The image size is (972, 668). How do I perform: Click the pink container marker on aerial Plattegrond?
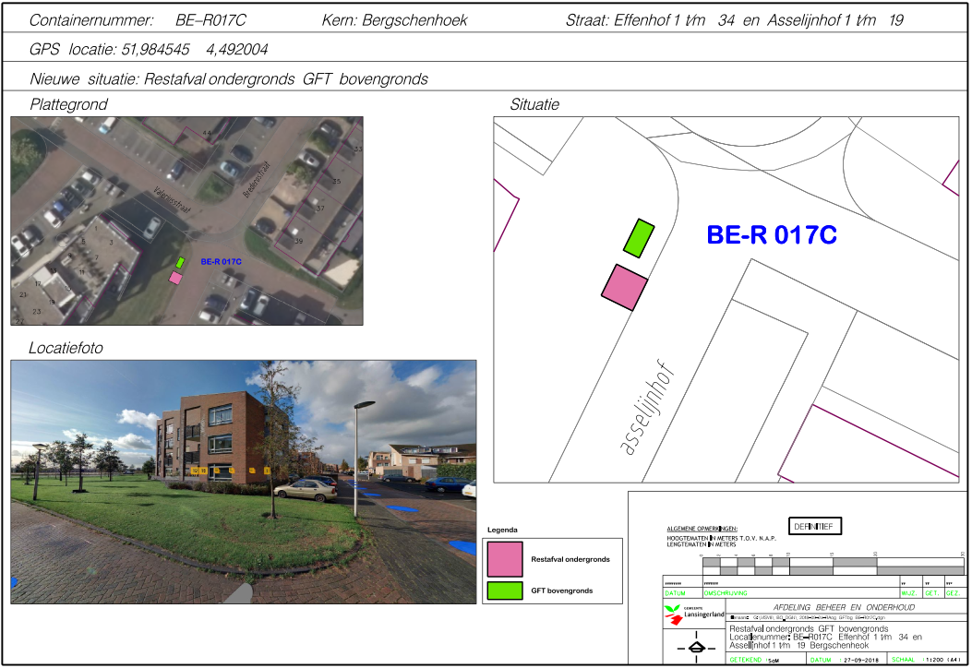coord(175,277)
